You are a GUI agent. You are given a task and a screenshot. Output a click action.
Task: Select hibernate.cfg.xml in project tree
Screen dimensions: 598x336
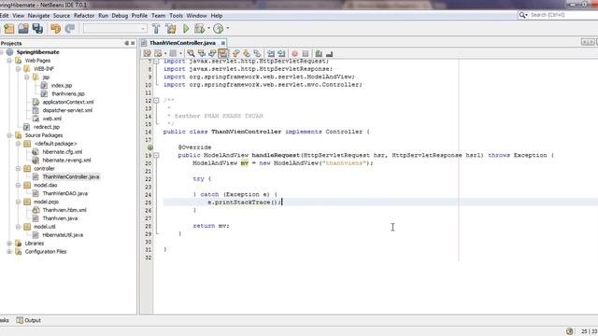(63, 152)
